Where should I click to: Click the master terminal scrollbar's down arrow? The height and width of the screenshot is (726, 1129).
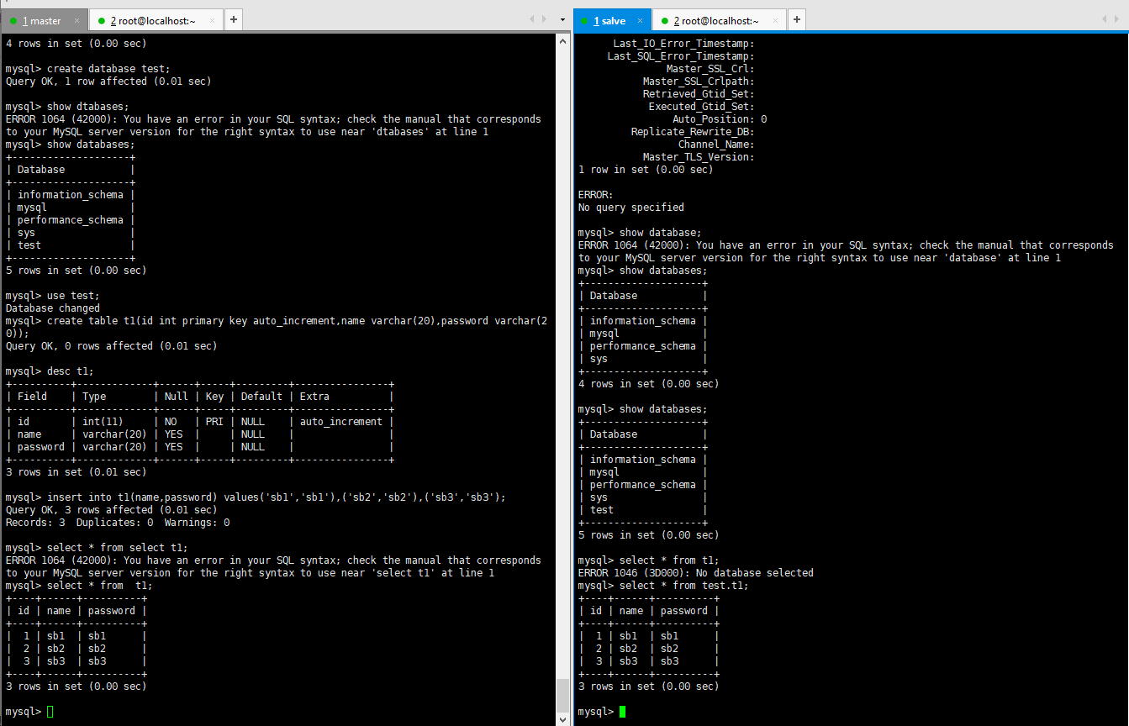coord(563,718)
